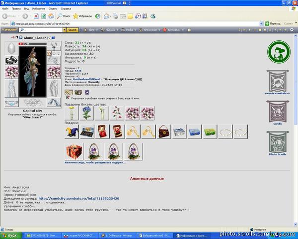Click the castle status icon under profile stats
Screen dimensions: 298x239
(x=78, y=93)
